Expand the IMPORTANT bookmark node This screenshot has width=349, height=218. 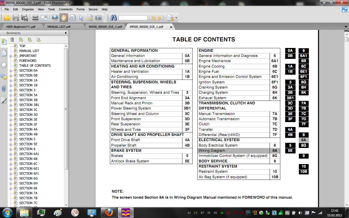(11, 56)
